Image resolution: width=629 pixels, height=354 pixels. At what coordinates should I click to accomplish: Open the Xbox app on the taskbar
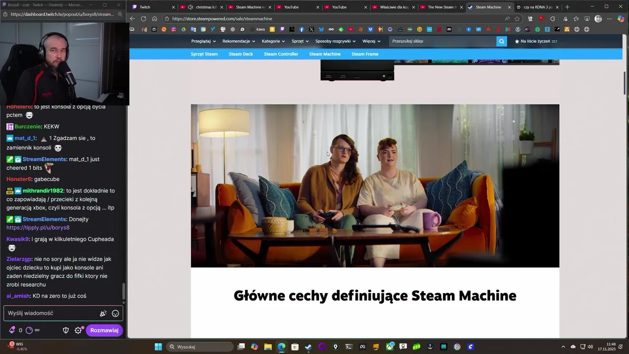point(390,347)
